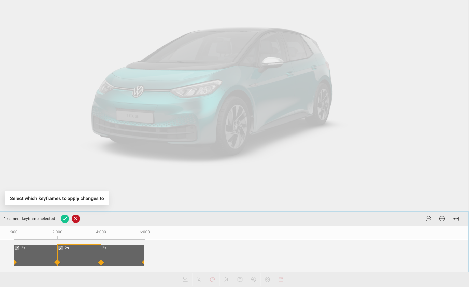The height and width of the screenshot is (287, 469).
Task: Select the camera path tool icon
Action: [x=213, y=279]
